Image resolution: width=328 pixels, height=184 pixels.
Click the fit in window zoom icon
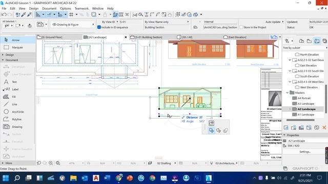[x=58, y=163]
